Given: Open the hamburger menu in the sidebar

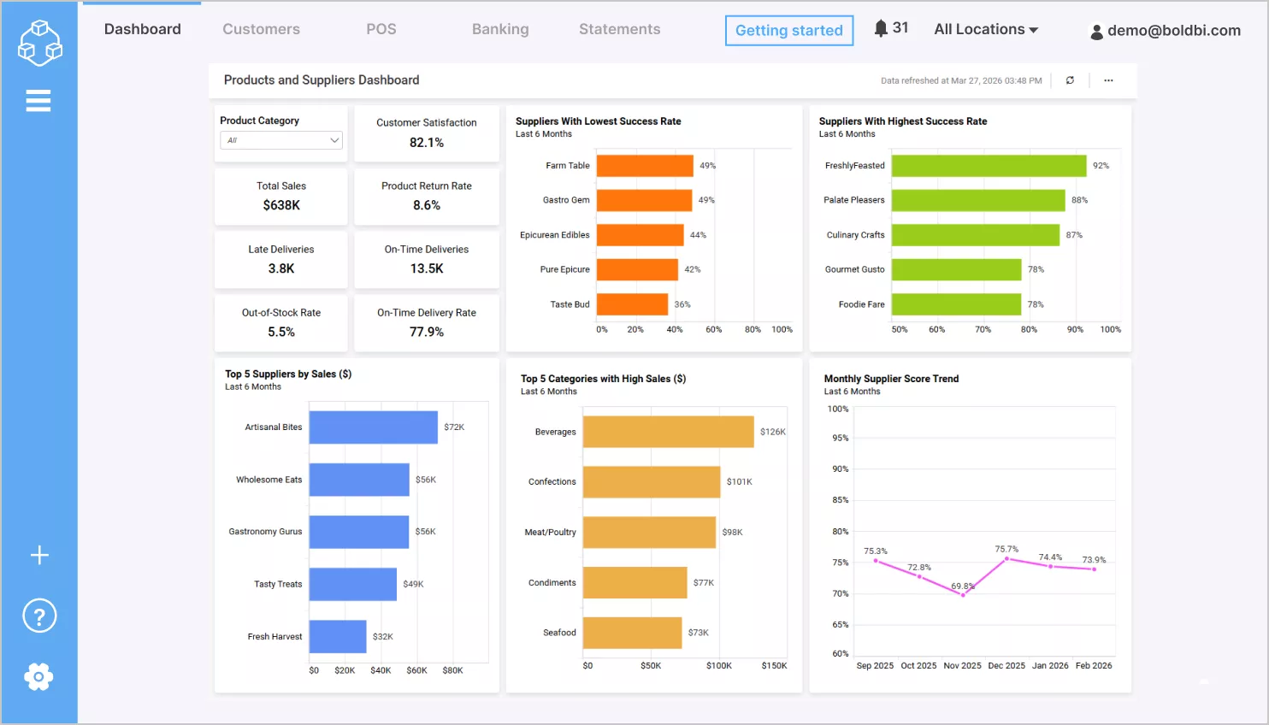Looking at the screenshot, I should click(x=38, y=100).
